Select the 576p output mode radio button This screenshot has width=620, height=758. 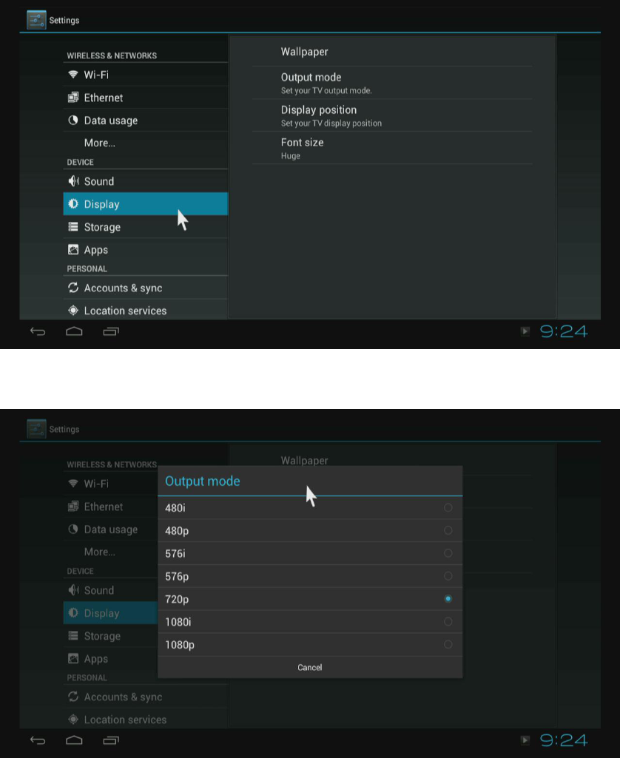(448, 576)
